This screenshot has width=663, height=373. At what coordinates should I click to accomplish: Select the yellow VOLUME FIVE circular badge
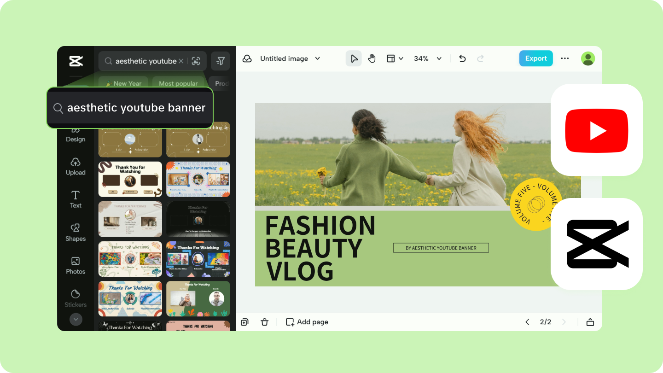coord(535,204)
